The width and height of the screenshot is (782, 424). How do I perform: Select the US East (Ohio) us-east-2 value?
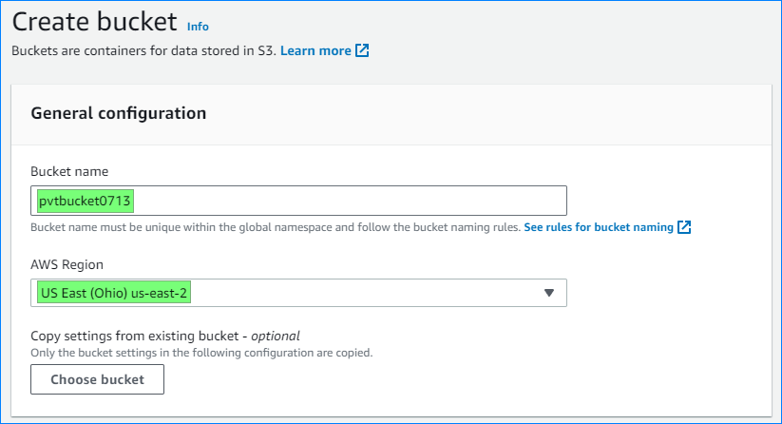click(114, 293)
